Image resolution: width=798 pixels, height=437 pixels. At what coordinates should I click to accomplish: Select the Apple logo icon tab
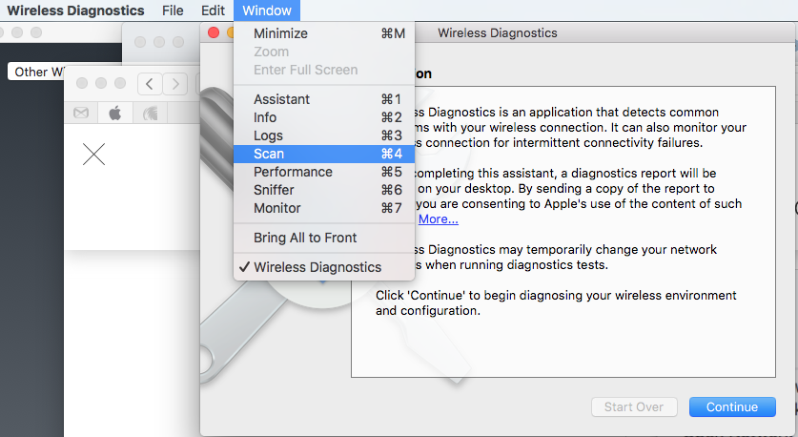[x=114, y=113]
